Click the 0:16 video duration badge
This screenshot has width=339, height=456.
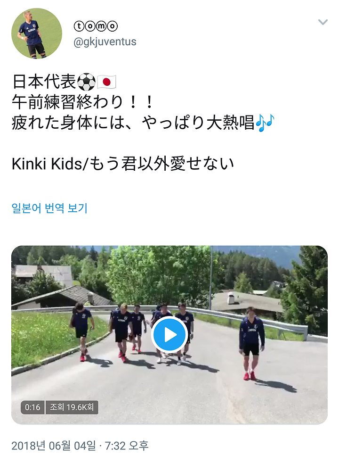point(32,407)
